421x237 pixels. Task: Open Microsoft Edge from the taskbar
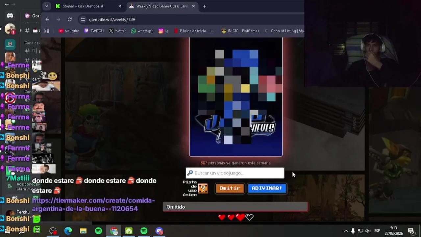[x=68, y=231]
